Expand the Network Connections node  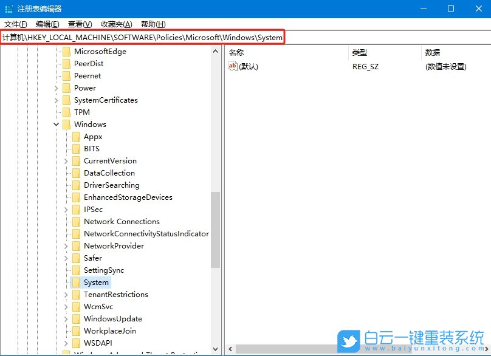point(66,221)
